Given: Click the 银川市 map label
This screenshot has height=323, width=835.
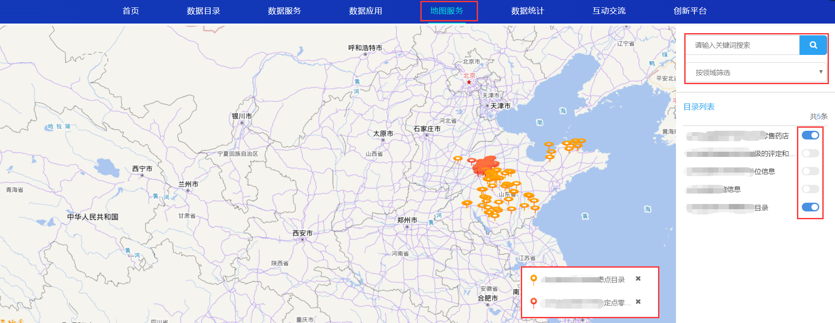Looking at the screenshot, I should pyautogui.click(x=242, y=116).
